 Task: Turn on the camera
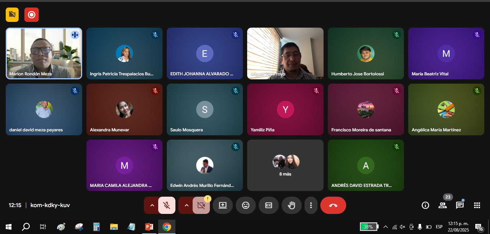[201, 205]
